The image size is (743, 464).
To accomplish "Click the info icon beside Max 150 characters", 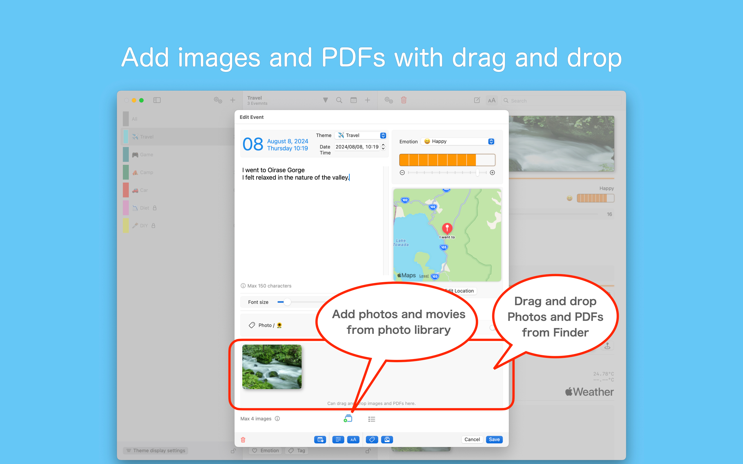I will 243,286.
